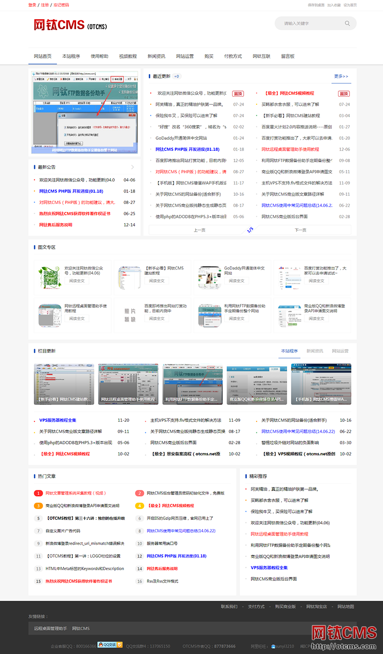Open the 付款方式 navigation item

coord(233,56)
